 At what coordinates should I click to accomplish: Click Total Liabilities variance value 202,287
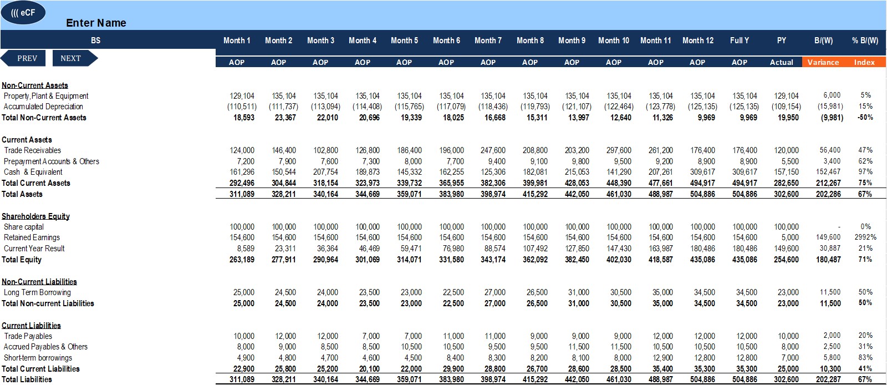pyautogui.click(x=828, y=379)
